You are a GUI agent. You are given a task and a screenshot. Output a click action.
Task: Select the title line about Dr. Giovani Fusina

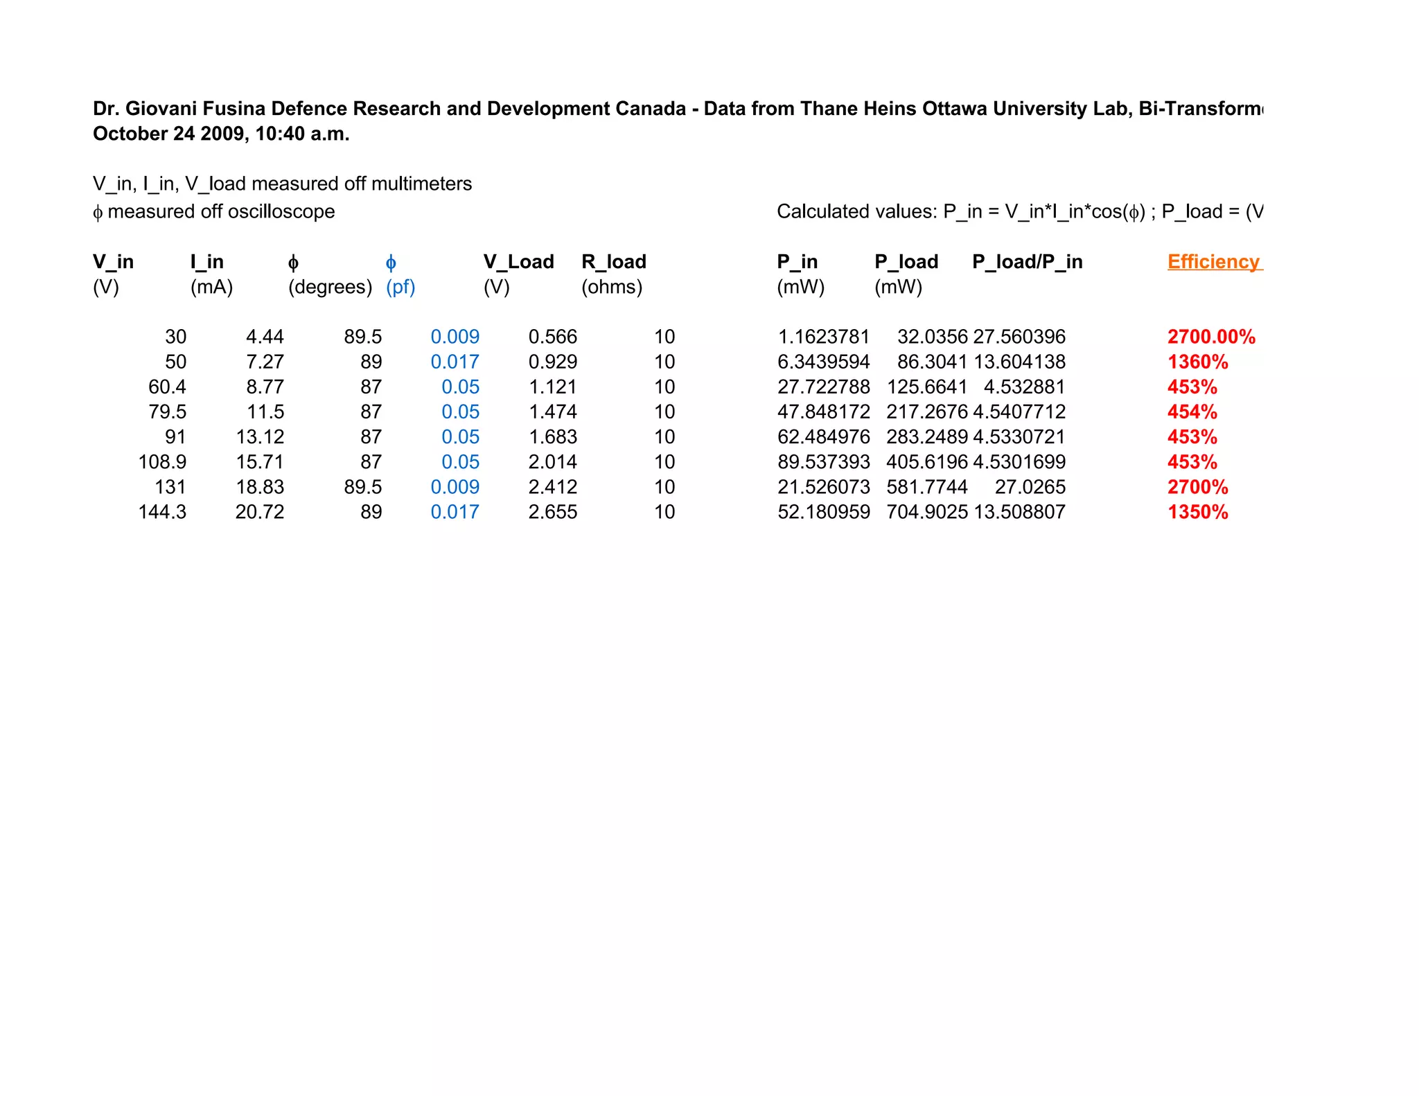coord(678,109)
